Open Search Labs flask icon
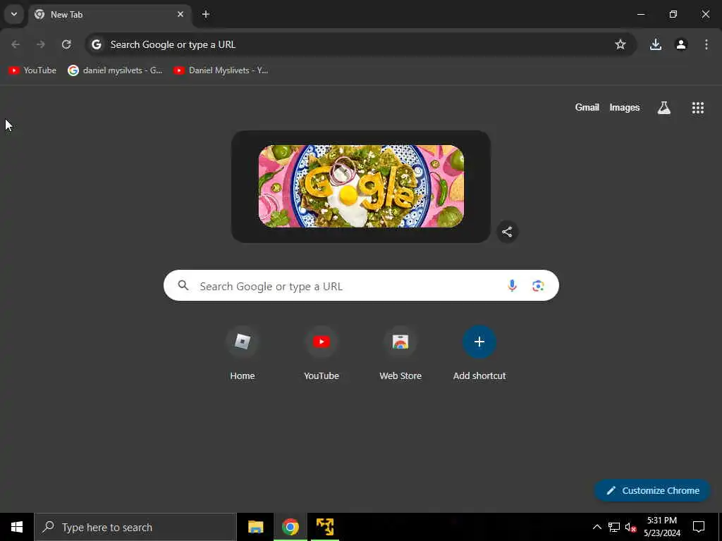This screenshot has width=722, height=541. pos(664,108)
